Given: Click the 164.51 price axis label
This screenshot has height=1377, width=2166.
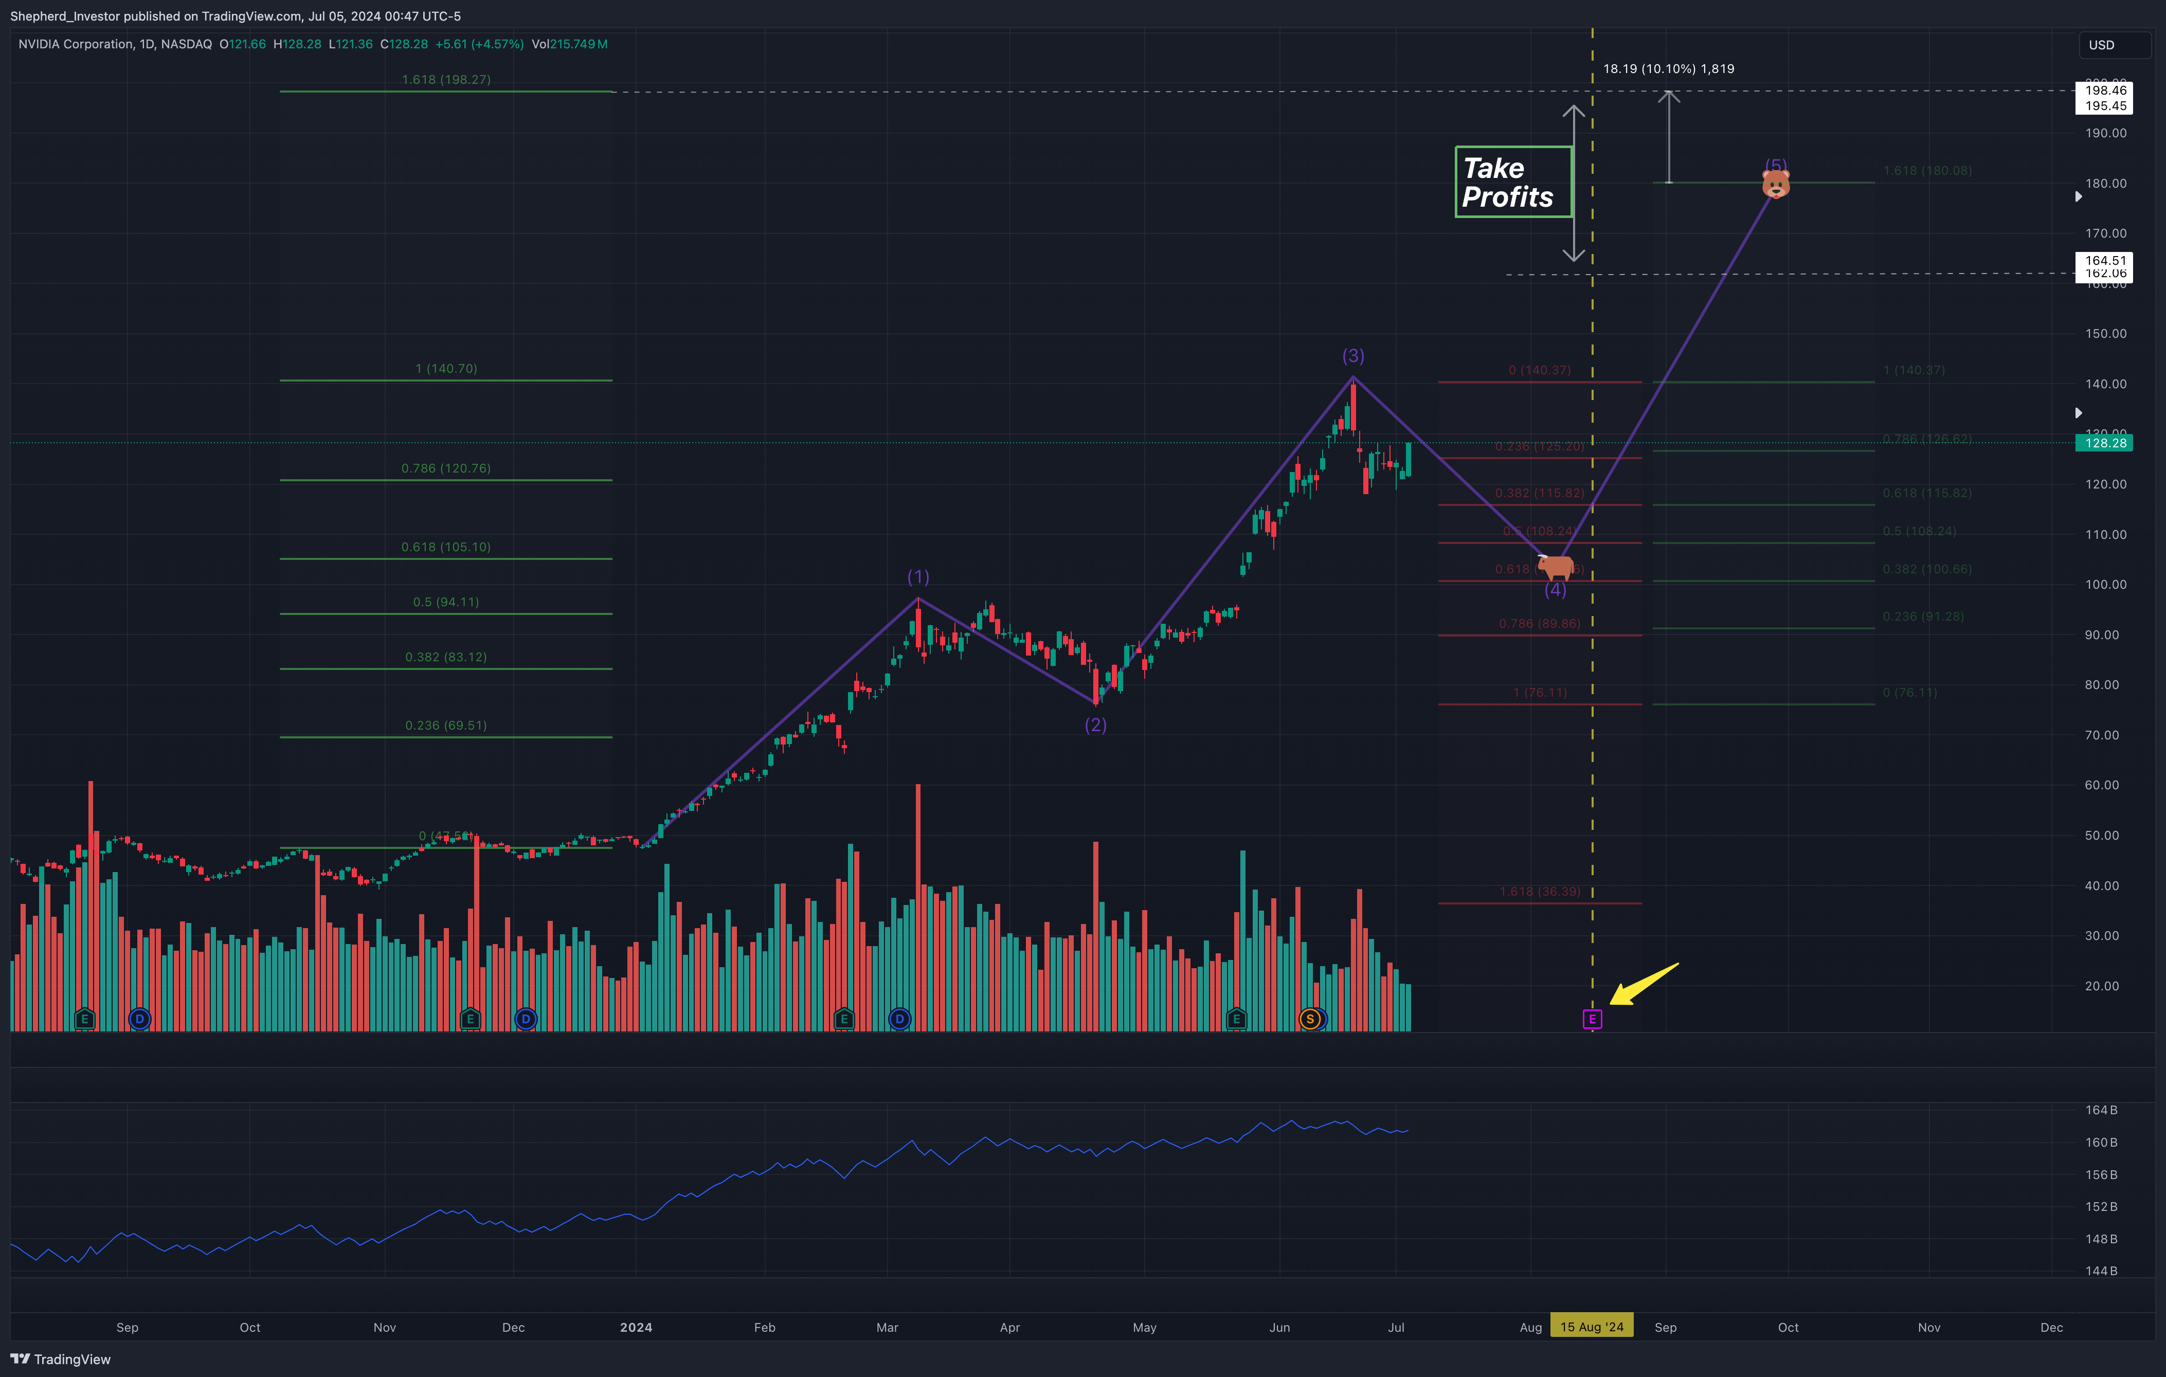Looking at the screenshot, I should (2105, 260).
